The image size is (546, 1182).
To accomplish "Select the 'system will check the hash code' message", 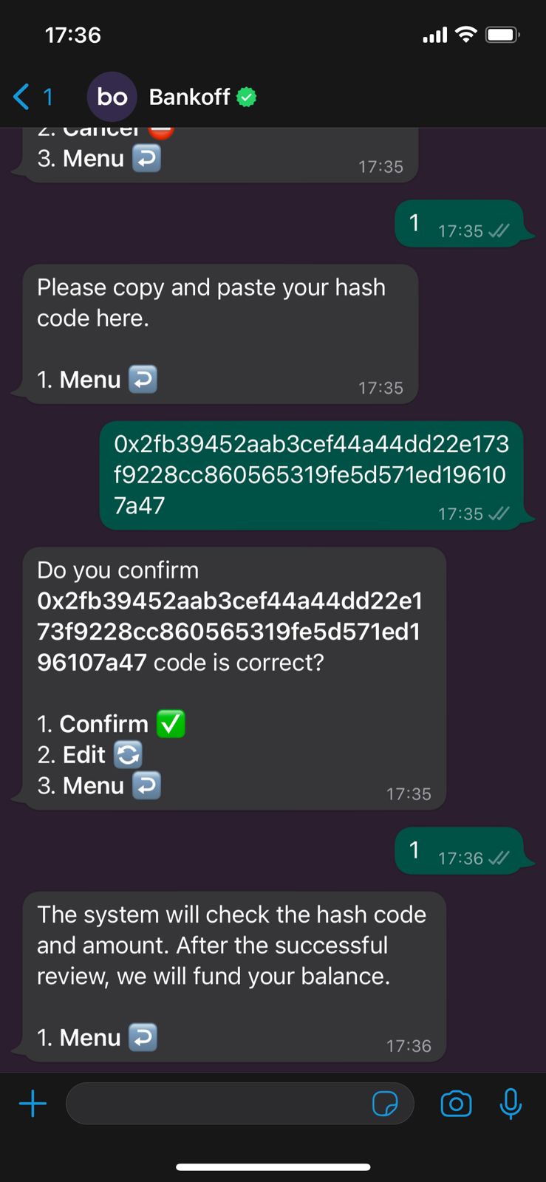I will click(x=234, y=977).
